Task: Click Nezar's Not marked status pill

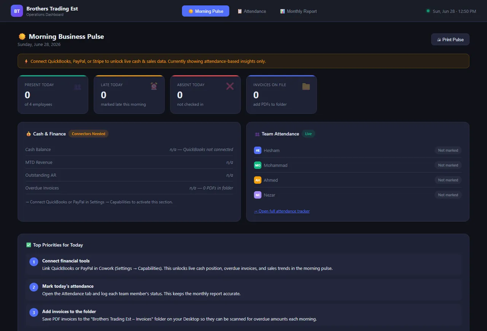Action: 448,195
